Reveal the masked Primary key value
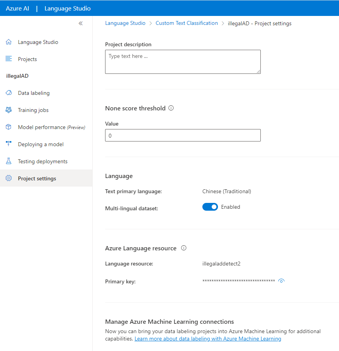The width and height of the screenshot is (339, 351). pyautogui.click(x=281, y=281)
